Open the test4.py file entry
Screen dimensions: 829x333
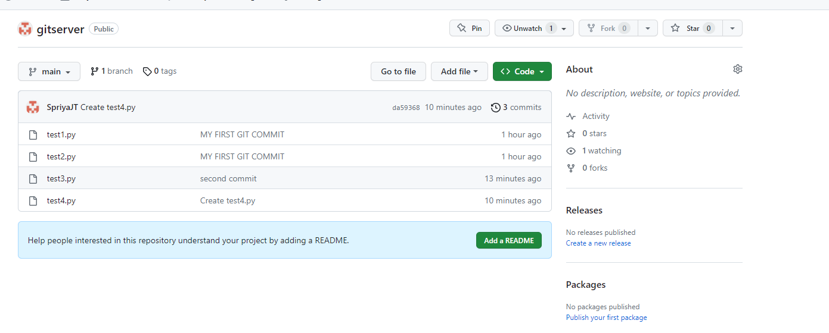pos(61,200)
